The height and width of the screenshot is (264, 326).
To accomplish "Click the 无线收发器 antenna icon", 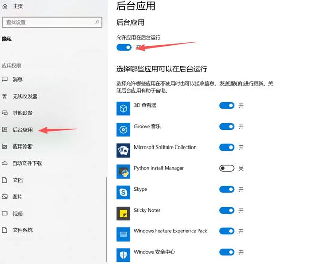I will 5,96.
